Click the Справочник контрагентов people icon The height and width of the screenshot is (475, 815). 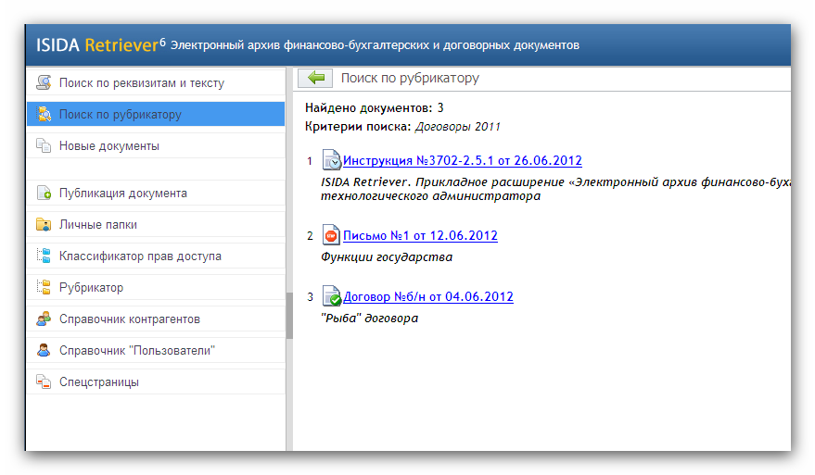pyautogui.click(x=44, y=319)
